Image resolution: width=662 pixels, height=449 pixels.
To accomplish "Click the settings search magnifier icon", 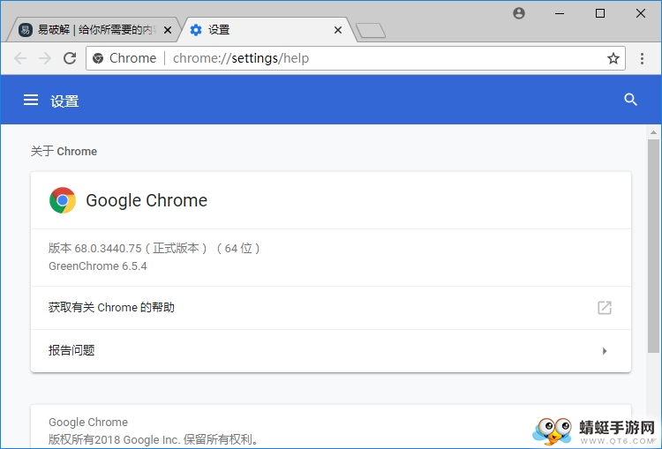I will 630,100.
